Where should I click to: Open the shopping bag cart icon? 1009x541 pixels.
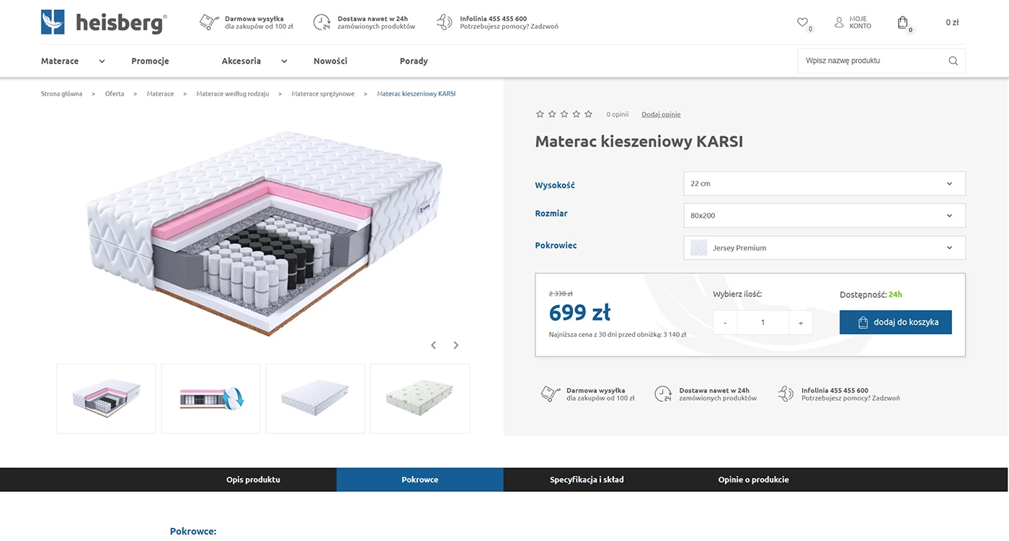[902, 22]
